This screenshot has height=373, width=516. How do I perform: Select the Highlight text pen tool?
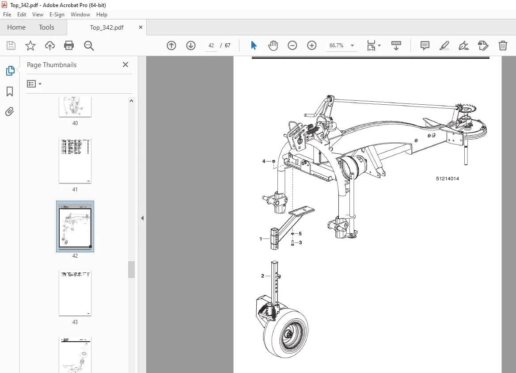444,46
